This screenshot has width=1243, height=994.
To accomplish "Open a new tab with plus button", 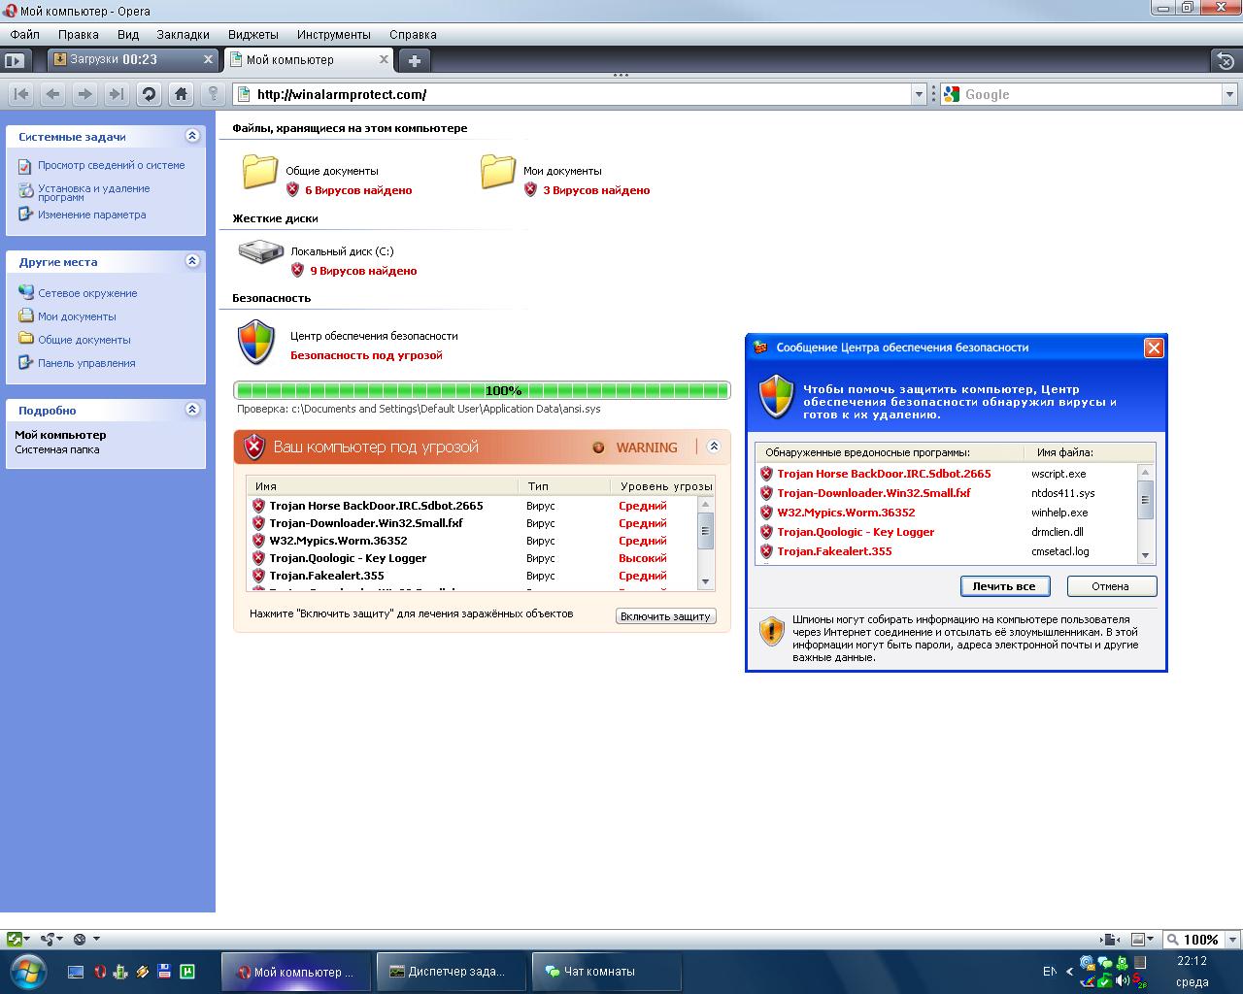I will click(x=415, y=60).
